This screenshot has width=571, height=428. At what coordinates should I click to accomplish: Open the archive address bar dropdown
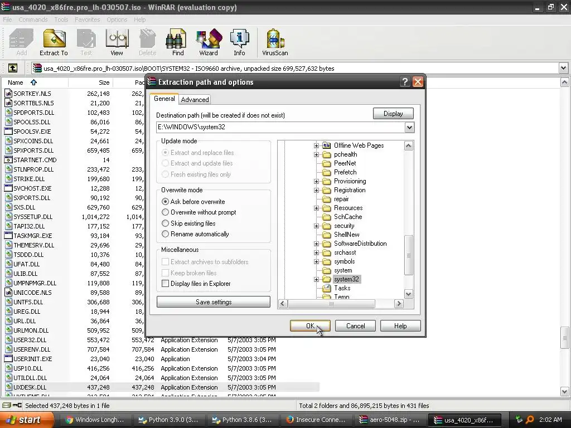coord(563,68)
